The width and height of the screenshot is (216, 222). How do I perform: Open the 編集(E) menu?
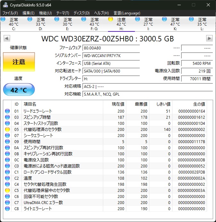click(x=29, y=13)
